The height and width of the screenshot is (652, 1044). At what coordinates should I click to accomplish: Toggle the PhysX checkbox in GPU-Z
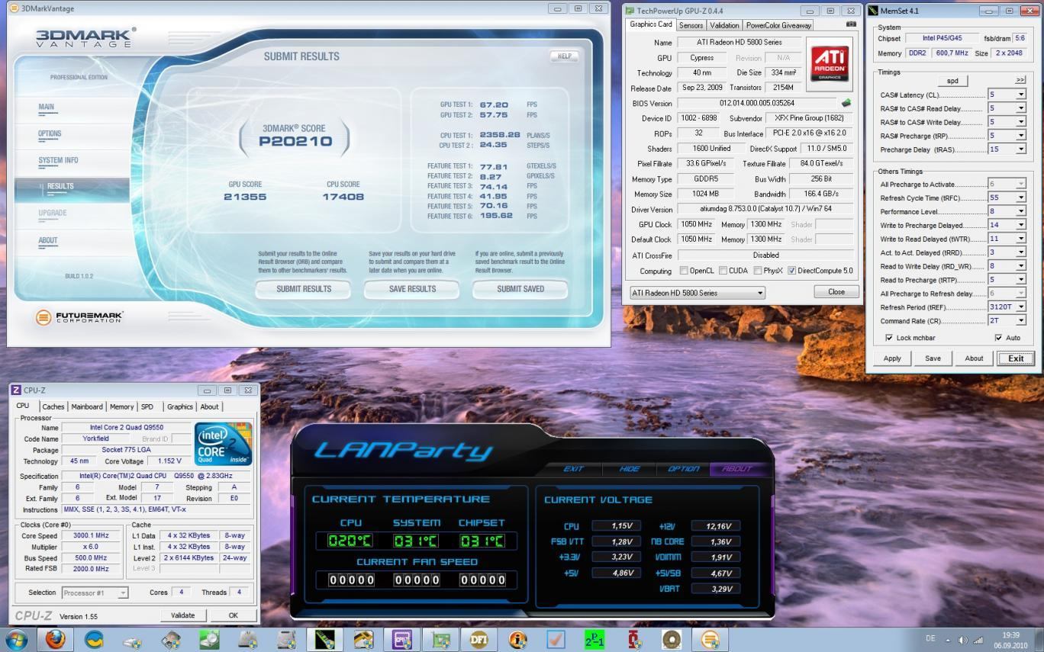757,271
